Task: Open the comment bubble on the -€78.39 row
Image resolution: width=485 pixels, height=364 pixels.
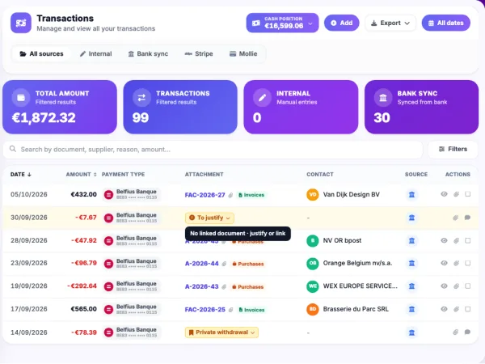Action: click(x=467, y=332)
